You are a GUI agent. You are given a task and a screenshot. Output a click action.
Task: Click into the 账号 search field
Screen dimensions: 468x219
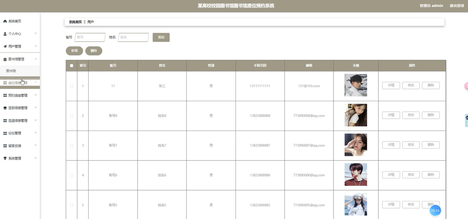pos(90,37)
